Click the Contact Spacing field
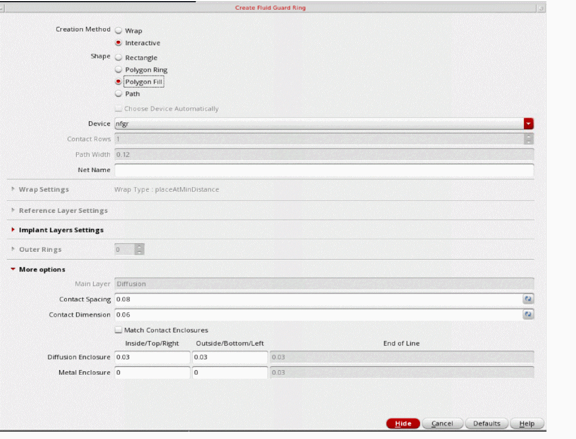Screen dimensions: 576x439 pyautogui.click(x=318, y=299)
